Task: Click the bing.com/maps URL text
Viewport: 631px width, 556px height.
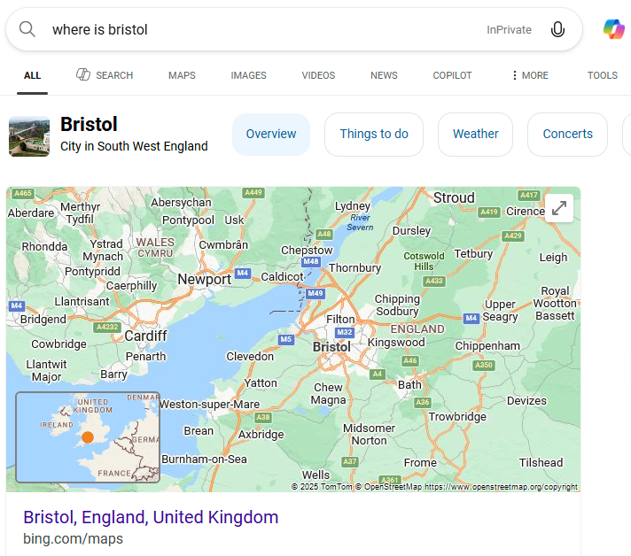Action: (x=73, y=538)
